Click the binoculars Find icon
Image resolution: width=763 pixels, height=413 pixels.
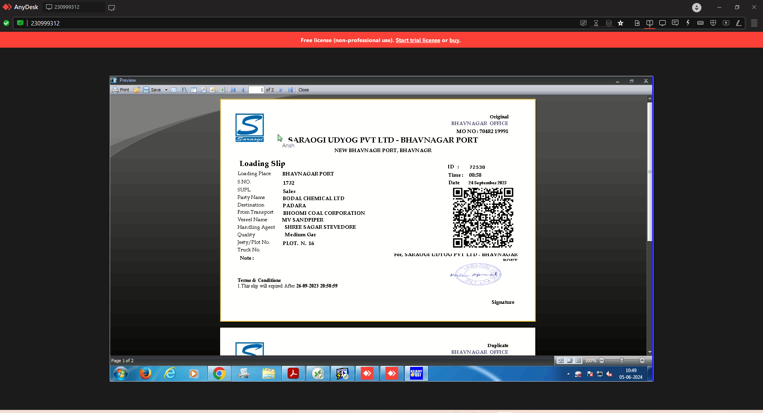pyautogui.click(x=183, y=90)
